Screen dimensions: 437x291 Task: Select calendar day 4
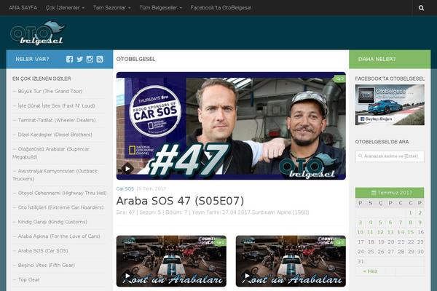[x=371, y=223]
